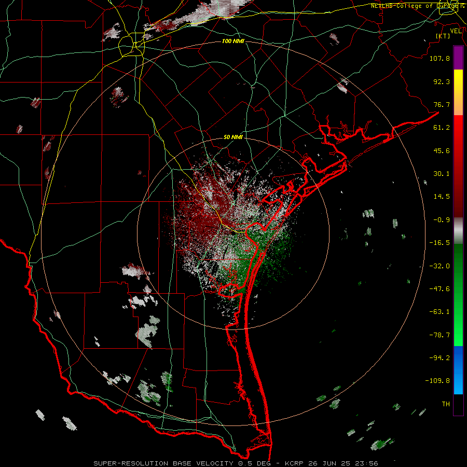Click the 14.5 velocity scale value
Viewport: 467px width, 467px height.
tap(442, 197)
